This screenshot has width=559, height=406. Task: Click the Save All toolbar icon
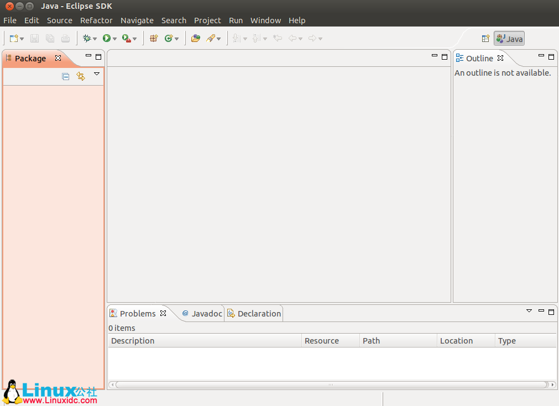[50, 38]
